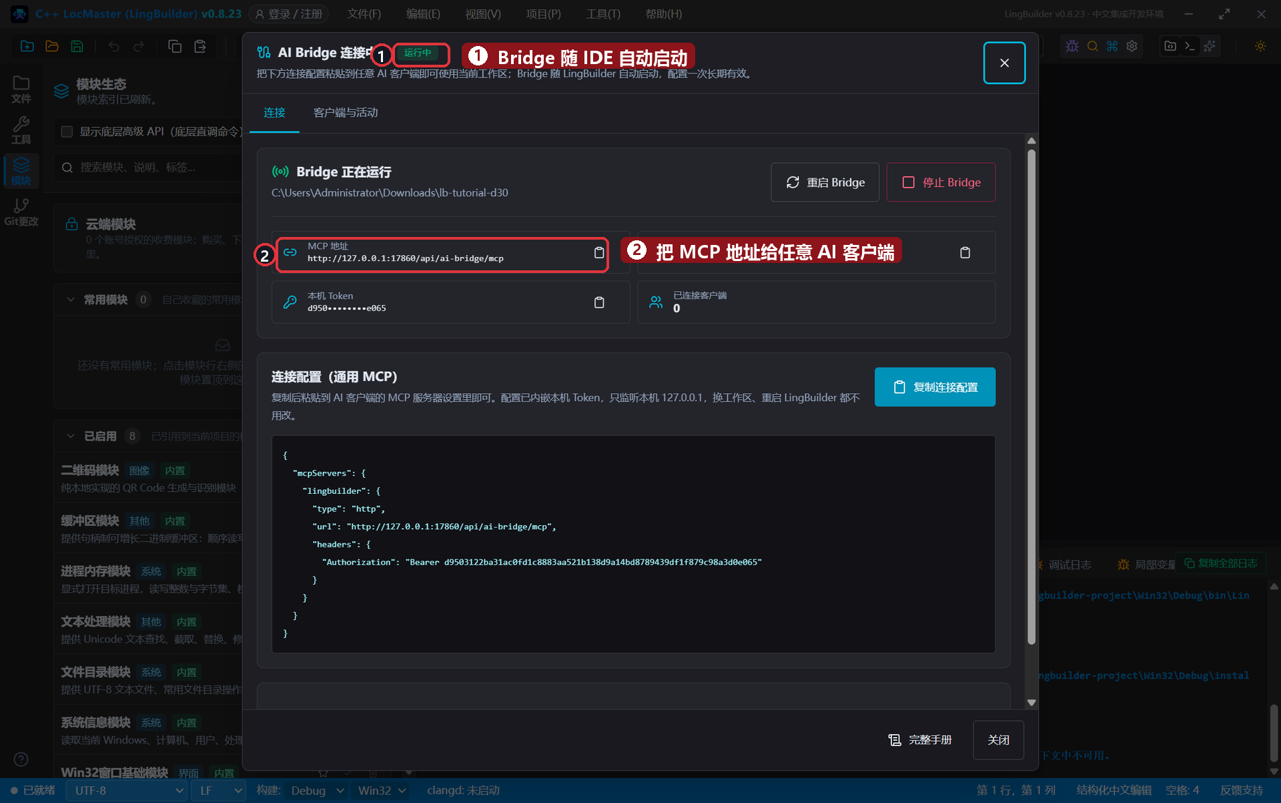Enable the 显示底层高级 API checkbox
Image resolution: width=1281 pixels, height=803 pixels.
pos(67,131)
